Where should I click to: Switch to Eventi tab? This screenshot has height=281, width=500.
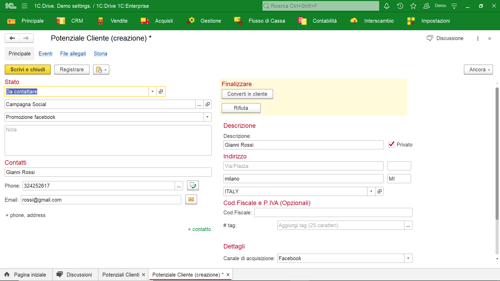click(x=45, y=54)
